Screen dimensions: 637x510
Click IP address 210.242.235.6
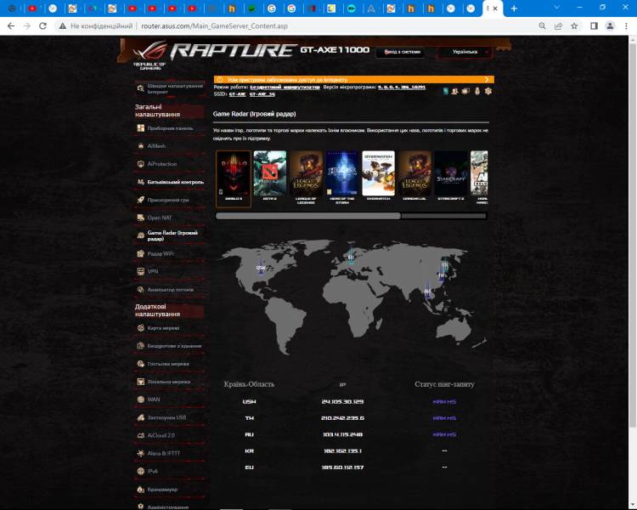[x=342, y=418]
